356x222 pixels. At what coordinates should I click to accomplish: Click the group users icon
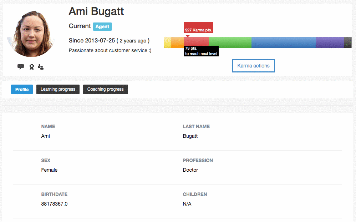click(x=41, y=67)
